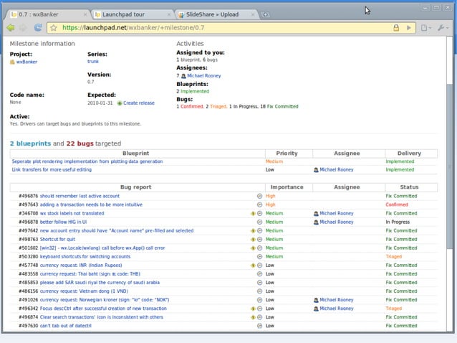
Task: Close the Launchpad tour tab
Action: pos(168,14)
